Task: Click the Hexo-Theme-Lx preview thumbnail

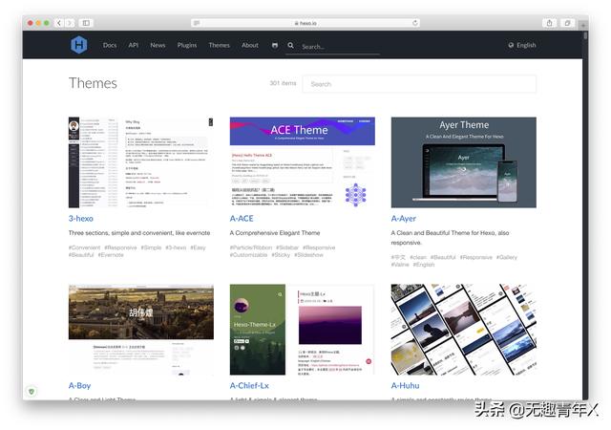Action: (x=303, y=330)
